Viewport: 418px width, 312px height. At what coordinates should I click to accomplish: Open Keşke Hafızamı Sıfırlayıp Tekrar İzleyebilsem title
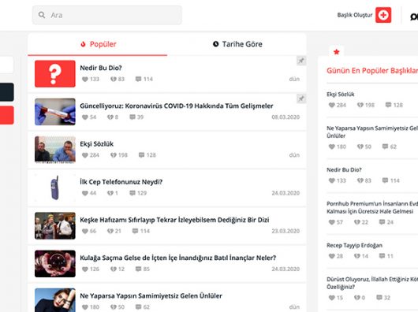(x=174, y=220)
